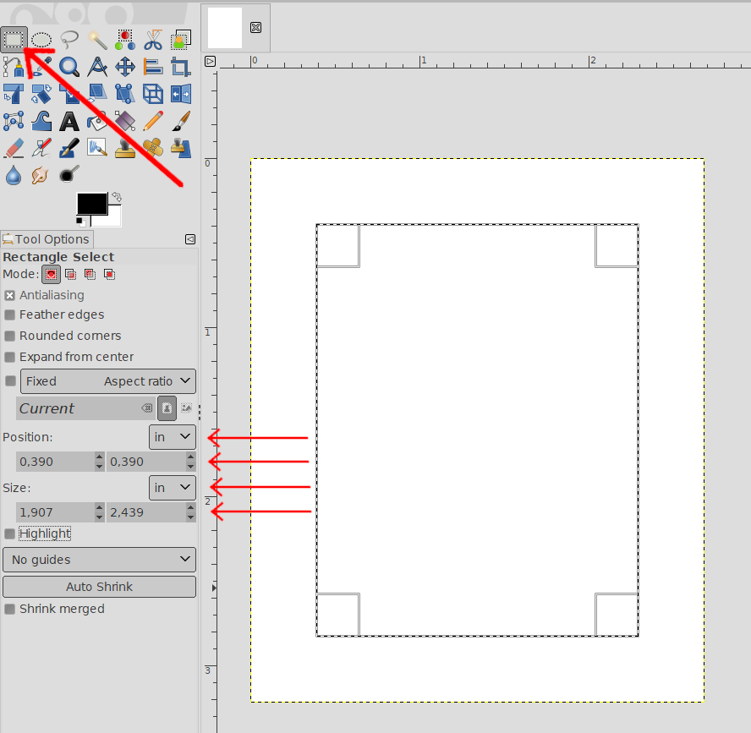This screenshot has height=733, width=751.
Task: Select the Smudge finger tool
Action: pyautogui.click(x=41, y=175)
